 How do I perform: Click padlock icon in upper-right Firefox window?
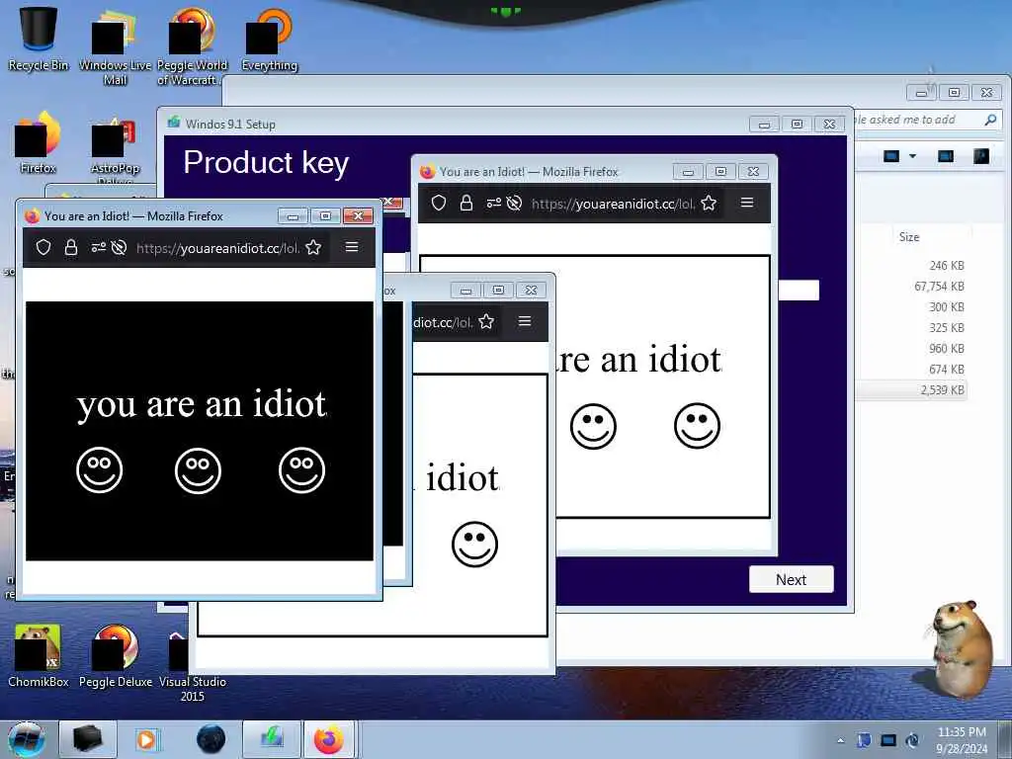(466, 204)
